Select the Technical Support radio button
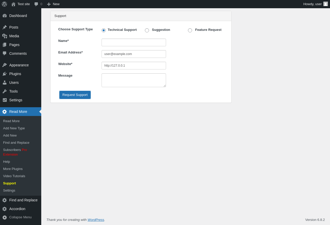 pos(104,30)
